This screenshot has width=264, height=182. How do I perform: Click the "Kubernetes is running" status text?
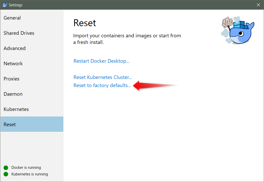(30, 174)
